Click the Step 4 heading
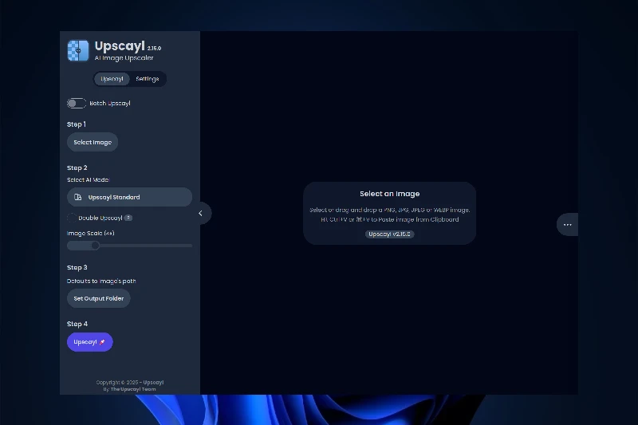Viewport: 638px width, 425px height. [x=77, y=325]
